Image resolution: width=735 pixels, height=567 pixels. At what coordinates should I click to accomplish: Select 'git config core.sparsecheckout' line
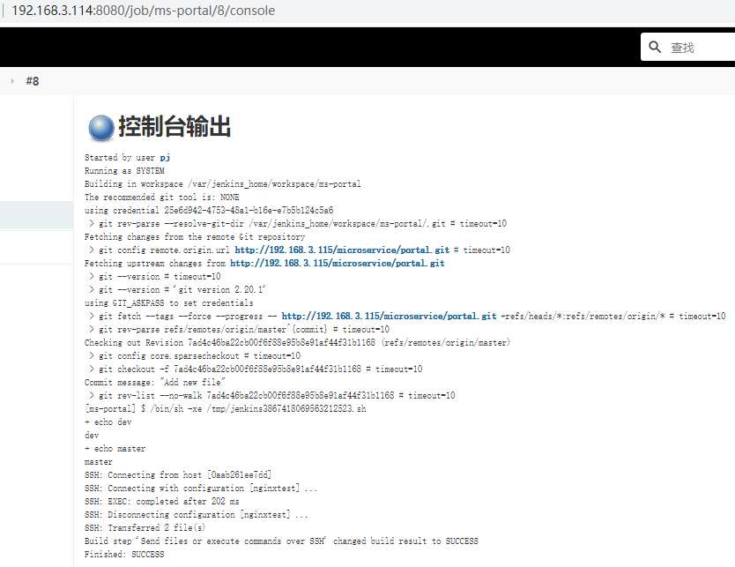click(195, 356)
